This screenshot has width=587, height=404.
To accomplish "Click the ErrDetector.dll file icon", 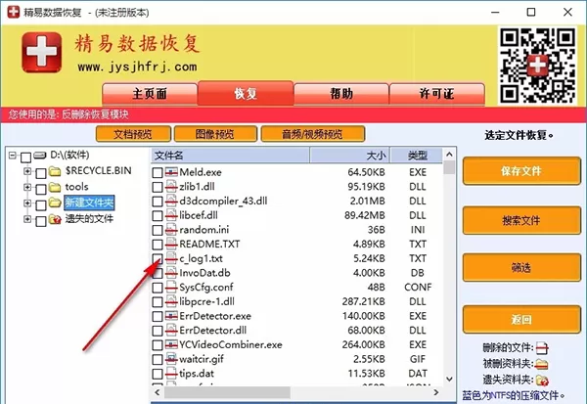I will (x=171, y=331).
